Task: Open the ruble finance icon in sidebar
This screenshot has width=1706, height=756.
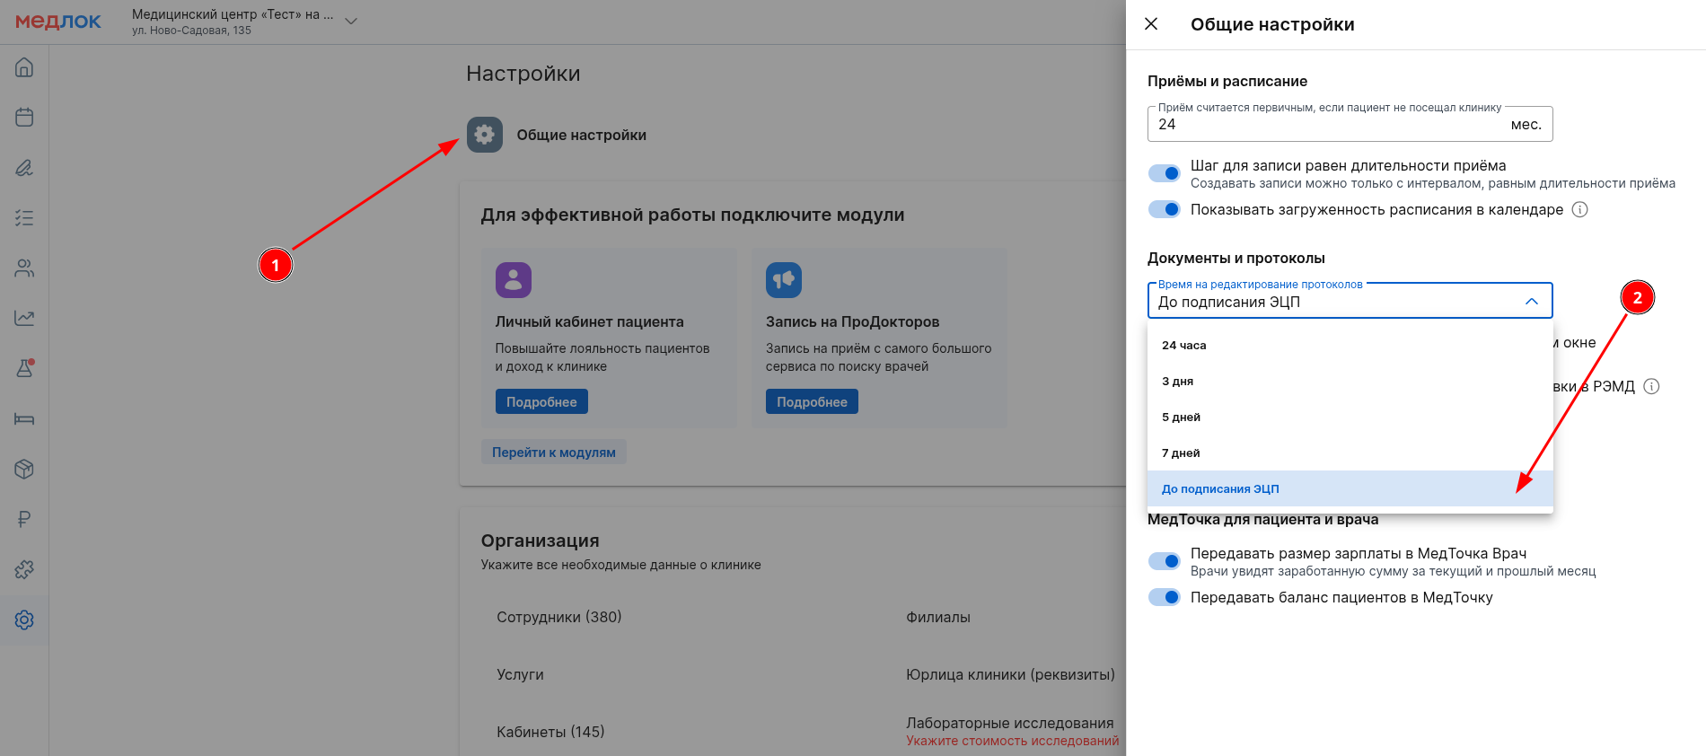Action: (24, 519)
